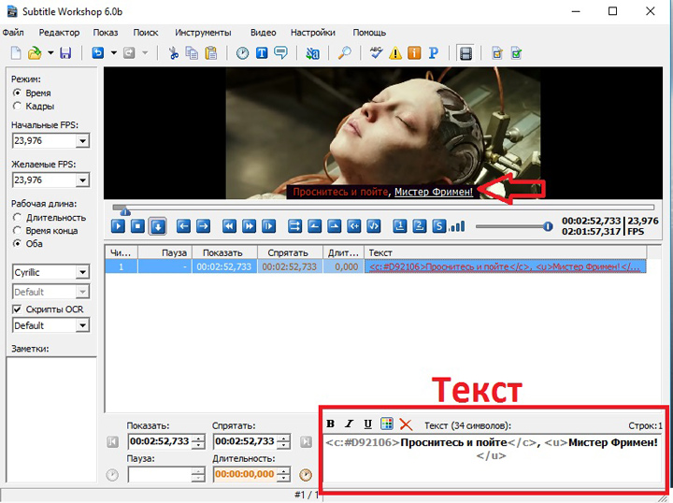Open the Настройки menu
Viewport: 673px width, 503px height.
pos(313,33)
